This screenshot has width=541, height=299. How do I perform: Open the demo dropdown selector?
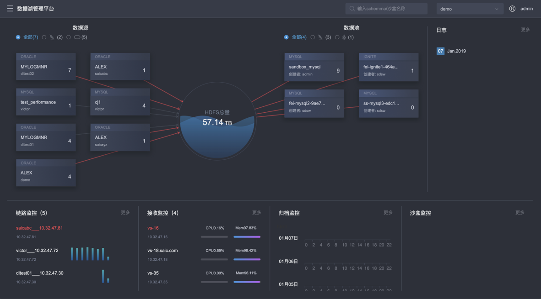coord(469,9)
